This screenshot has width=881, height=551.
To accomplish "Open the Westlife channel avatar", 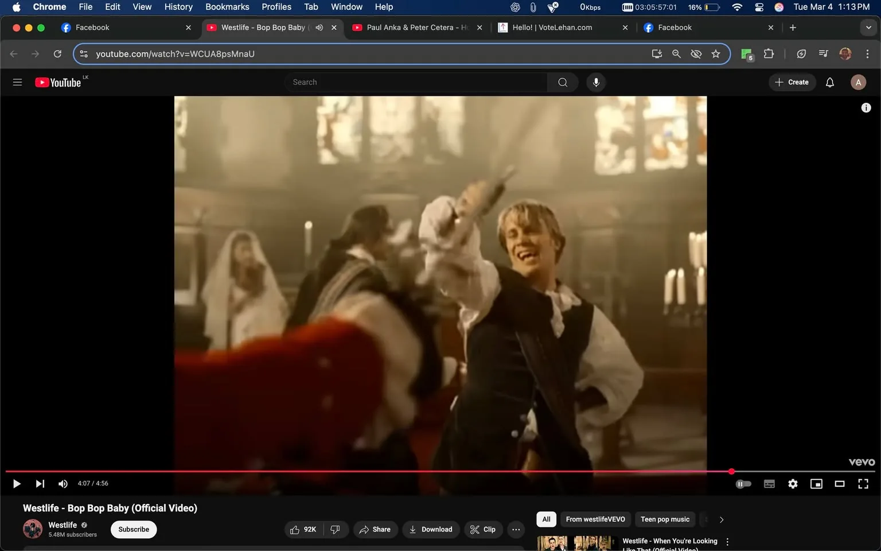I will click(33, 529).
